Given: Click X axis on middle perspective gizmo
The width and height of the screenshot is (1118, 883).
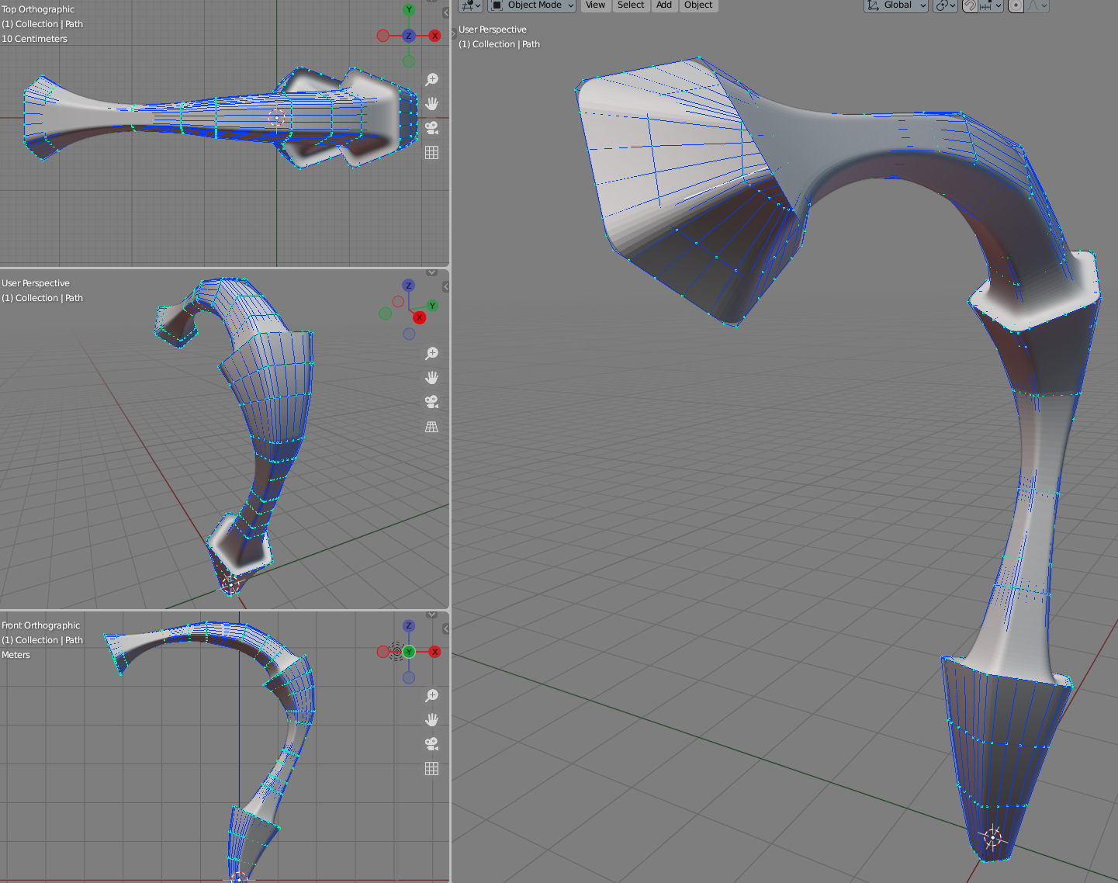Looking at the screenshot, I should click(x=420, y=317).
